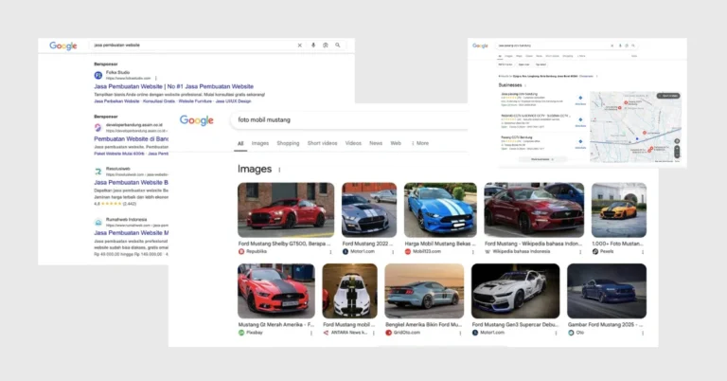Viewport: 727px width, 381px height.
Task: Open 'Ford Mustang - Wikipedia bahasa Indonesia' thumbnail
Action: (x=534, y=209)
